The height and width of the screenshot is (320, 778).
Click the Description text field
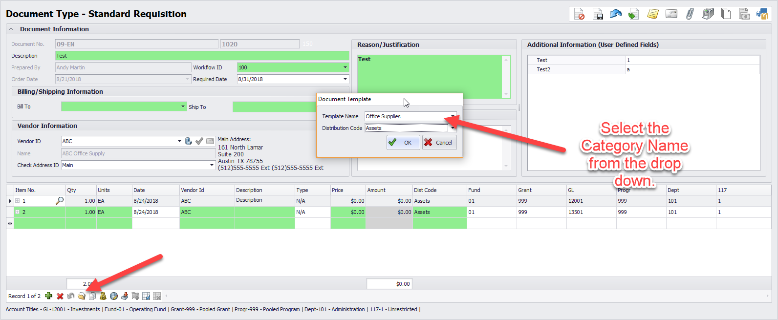pyautogui.click(x=202, y=56)
